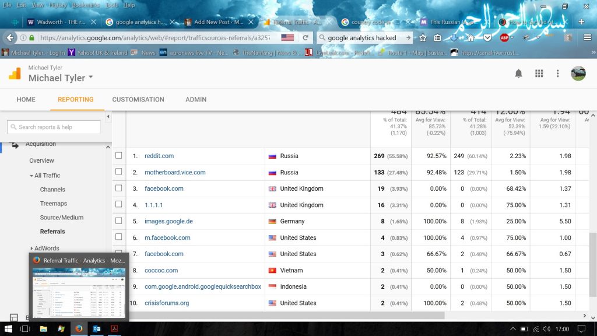The image size is (597, 336).
Task: Click the Windows Start button
Action: 8,329
